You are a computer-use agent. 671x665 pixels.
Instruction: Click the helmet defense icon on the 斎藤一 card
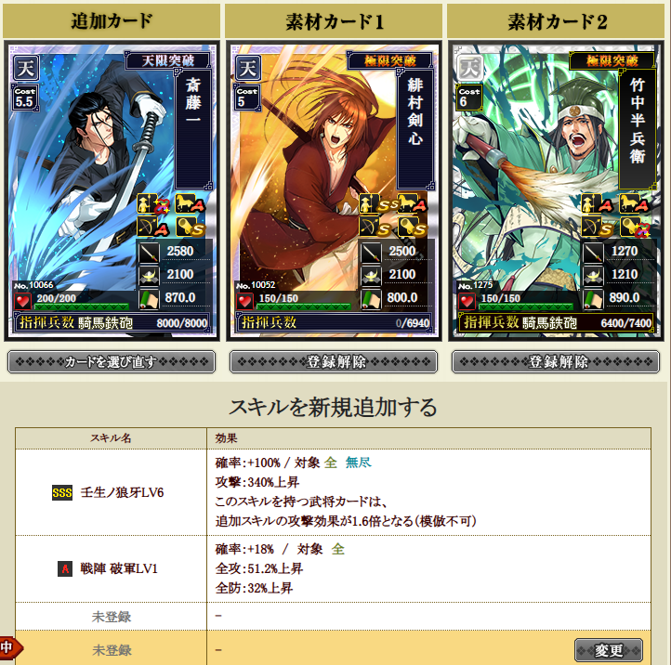(x=149, y=275)
